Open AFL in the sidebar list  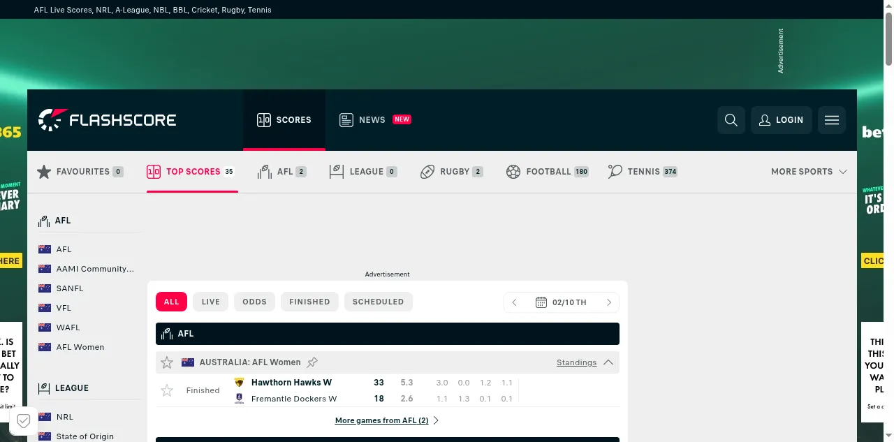[x=64, y=249]
